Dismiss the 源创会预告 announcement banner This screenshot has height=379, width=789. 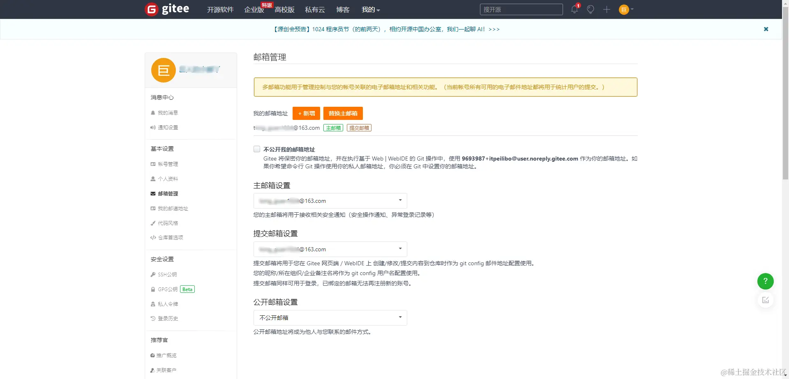(x=766, y=29)
